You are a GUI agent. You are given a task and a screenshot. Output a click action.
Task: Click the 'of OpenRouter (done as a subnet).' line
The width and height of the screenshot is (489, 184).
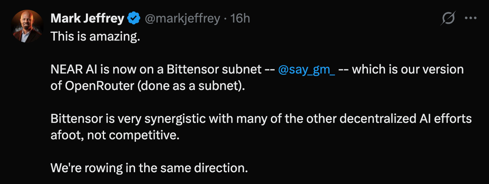coord(148,86)
